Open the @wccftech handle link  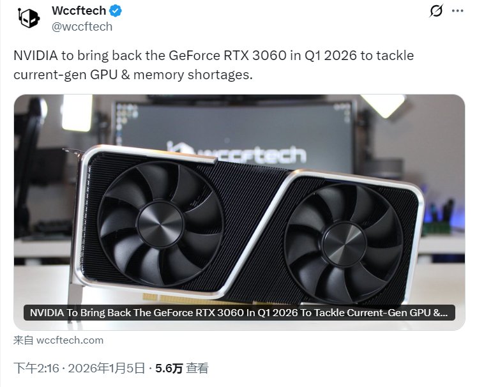(82, 27)
